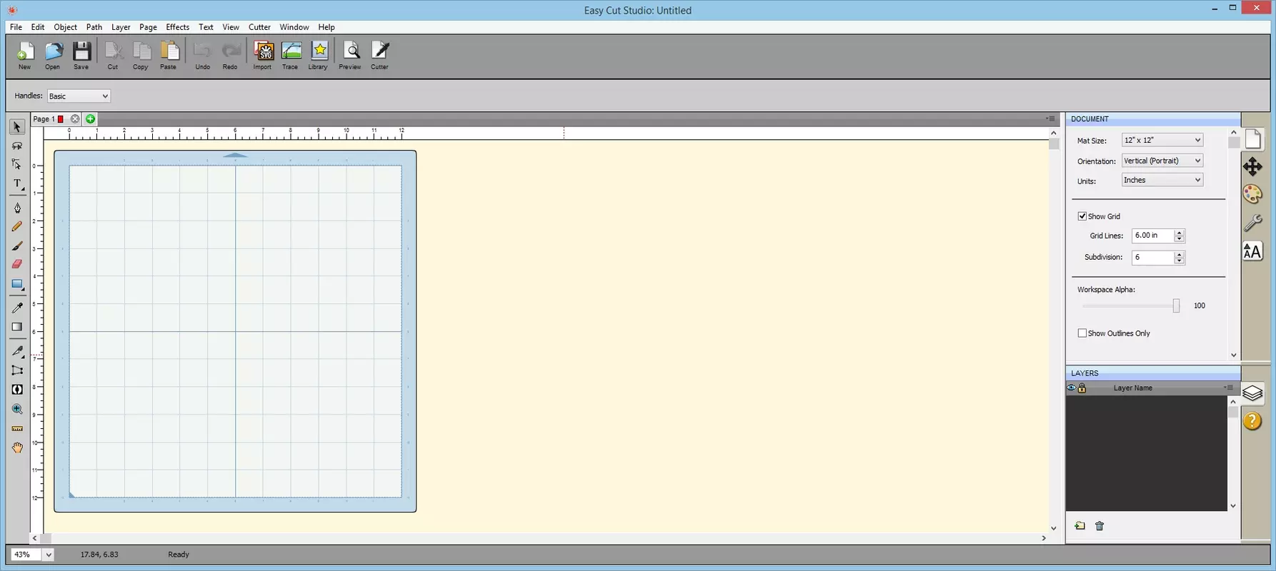Select the Text tool
Image resolution: width=1276 pixels, height=571 pixels.
(17, 183)
